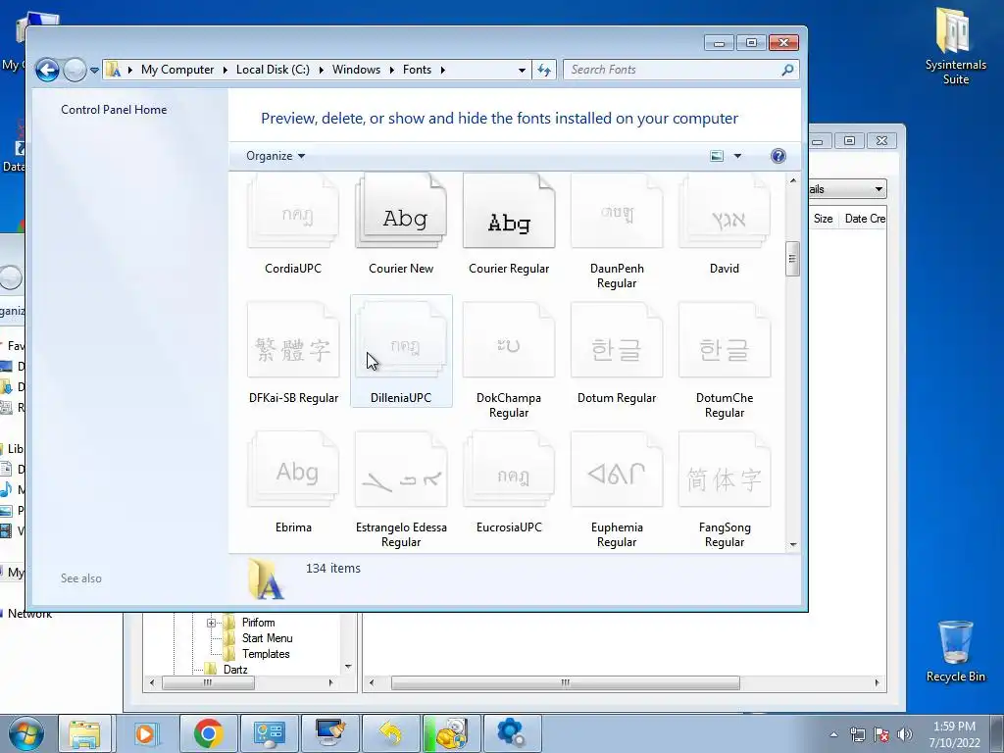Select the Dartz folder in tree
The width and height of the screenshot is (1004, 753).
(235, 669)
